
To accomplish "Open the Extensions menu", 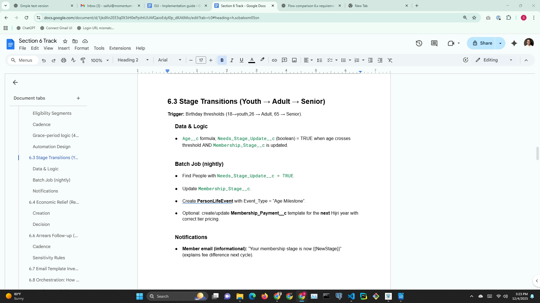I will pos(120,48).
